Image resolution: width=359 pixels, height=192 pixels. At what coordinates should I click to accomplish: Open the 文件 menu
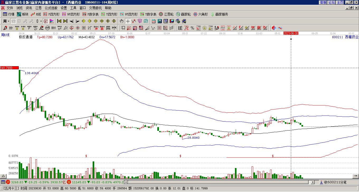click(x=10, y=8)
